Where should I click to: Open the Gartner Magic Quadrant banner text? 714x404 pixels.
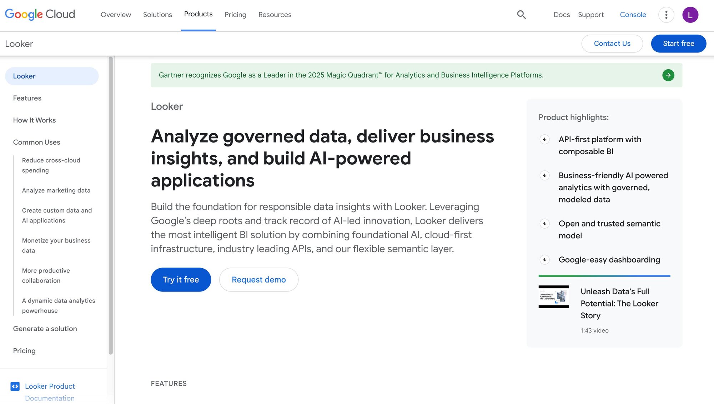(x=351, y=75)
